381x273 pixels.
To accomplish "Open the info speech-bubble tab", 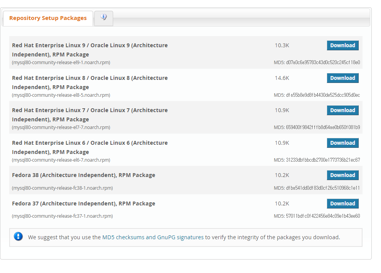I will point(104,18).
